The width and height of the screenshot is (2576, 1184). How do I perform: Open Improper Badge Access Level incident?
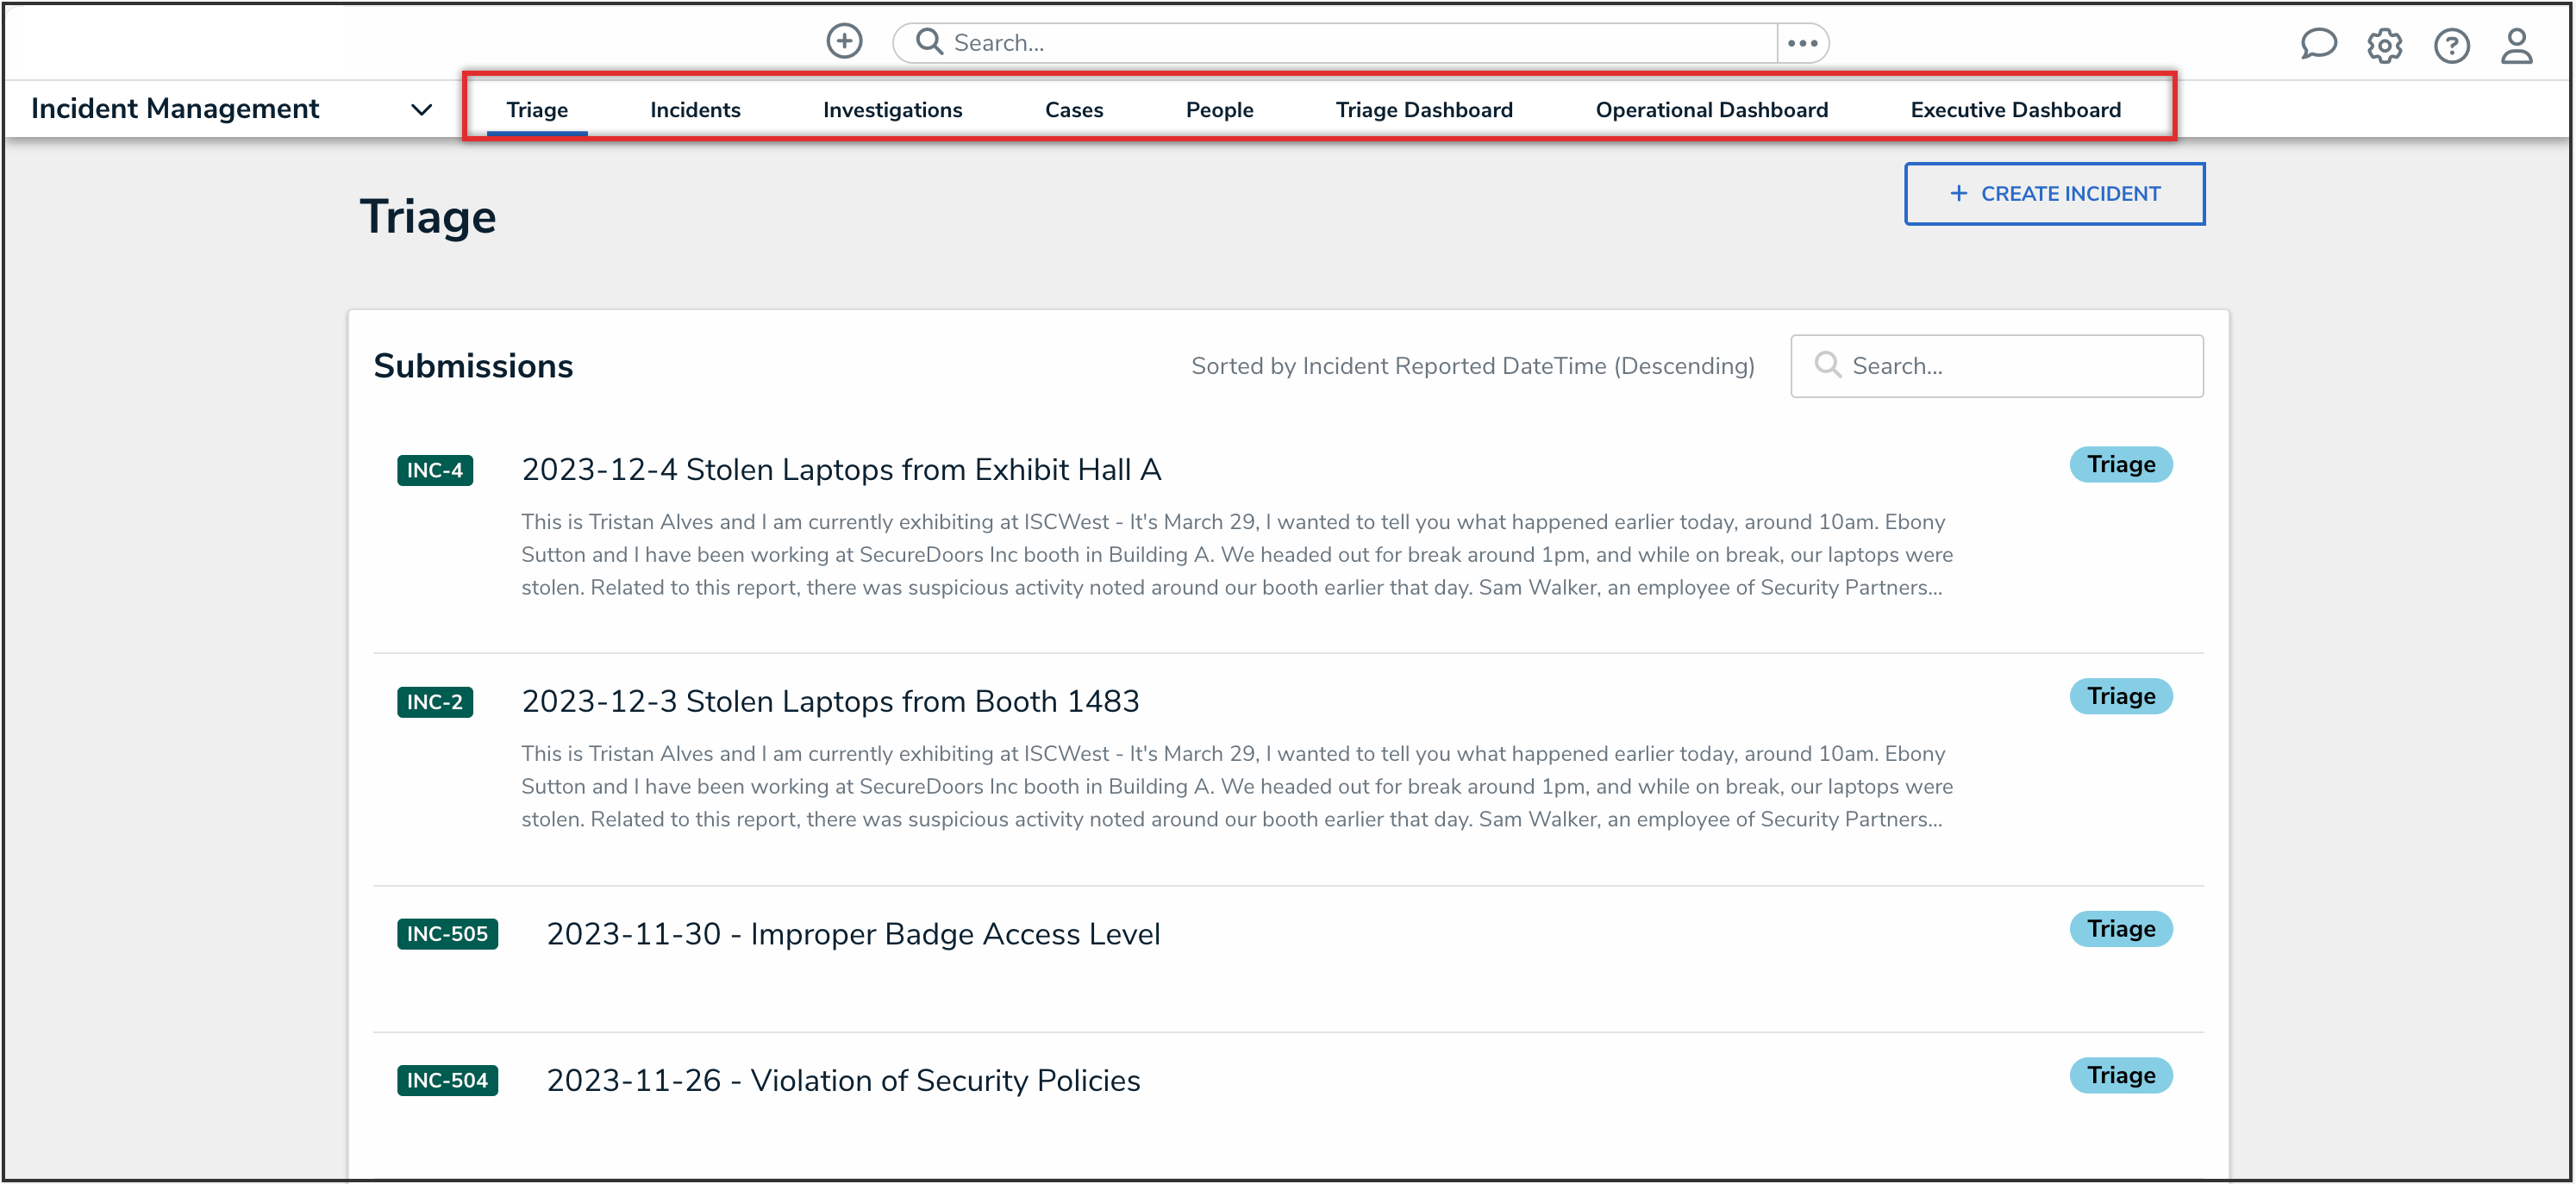coord(852,934)
